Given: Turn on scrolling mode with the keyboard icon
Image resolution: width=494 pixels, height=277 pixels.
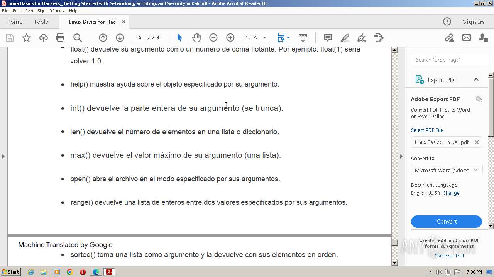Looking at the screenshot, I should 303,38.
